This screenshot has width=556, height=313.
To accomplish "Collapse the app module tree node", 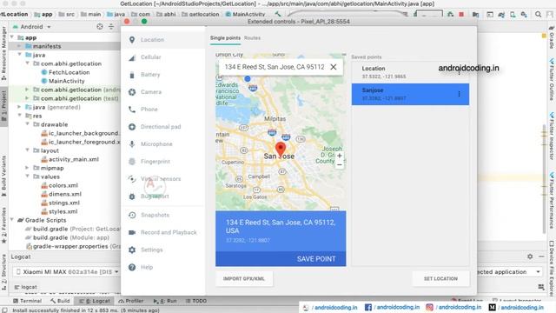I will tap(12, 37).
